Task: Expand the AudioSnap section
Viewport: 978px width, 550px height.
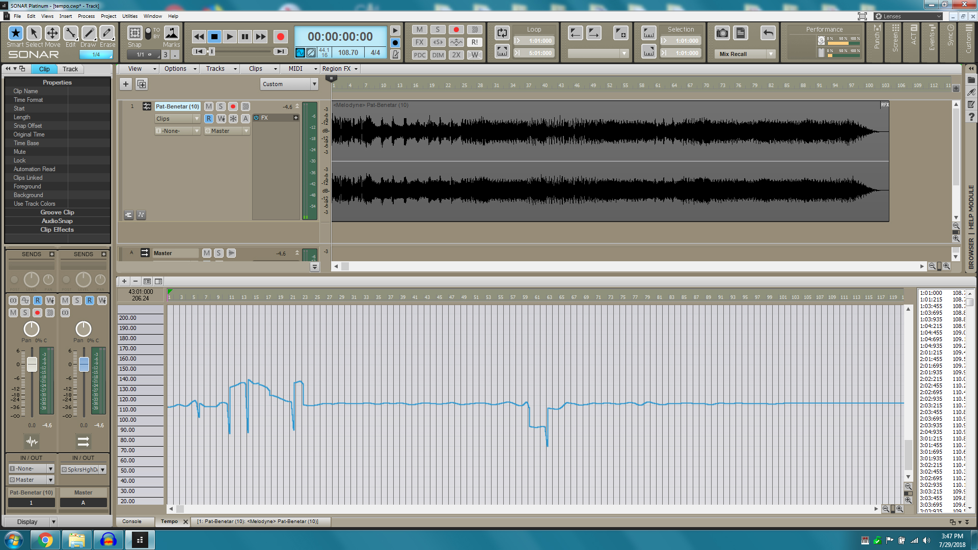Action: (x=57, y=221)
